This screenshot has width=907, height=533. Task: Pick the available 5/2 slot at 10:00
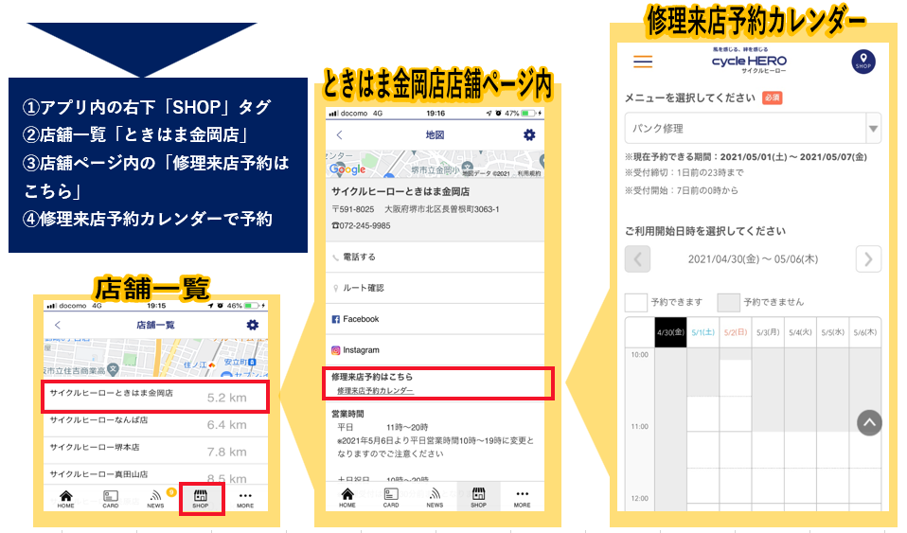736,378
